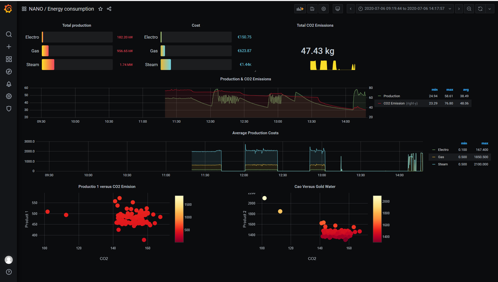Sort the Production legend by min
The width and height of the screenshot is (498, 282).
435,90
